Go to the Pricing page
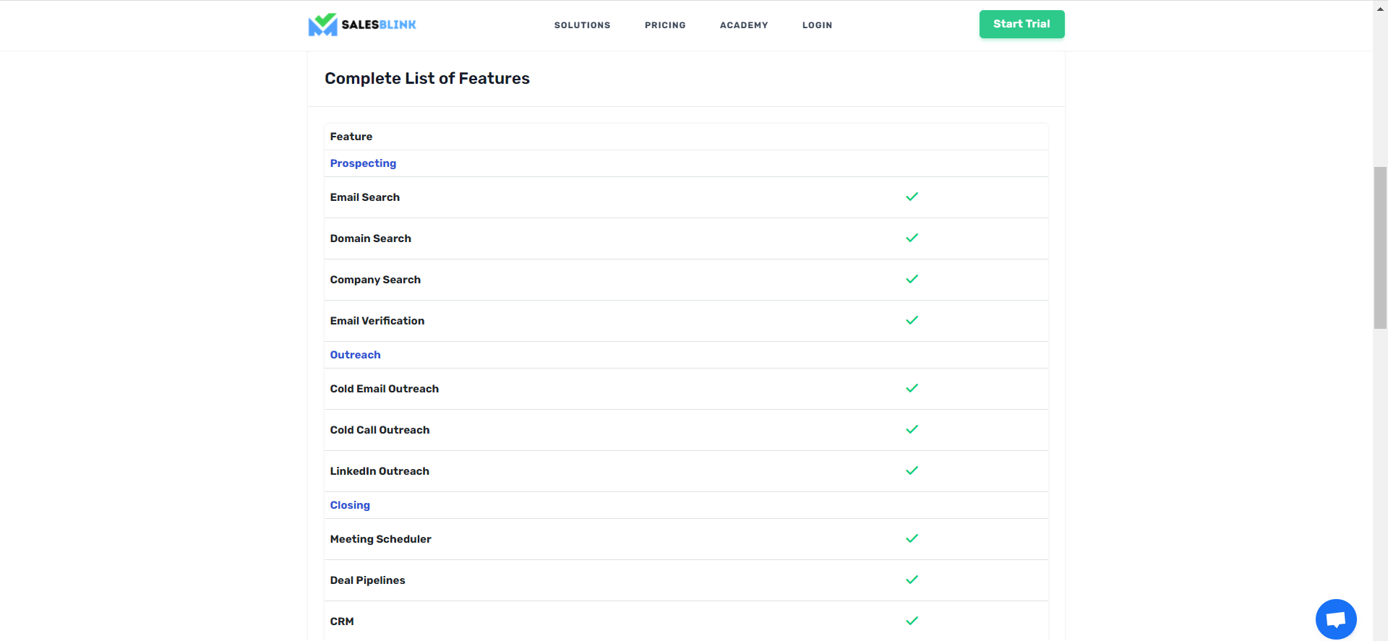The height and width of the screenshot is (641, 1388). point(665,25)
